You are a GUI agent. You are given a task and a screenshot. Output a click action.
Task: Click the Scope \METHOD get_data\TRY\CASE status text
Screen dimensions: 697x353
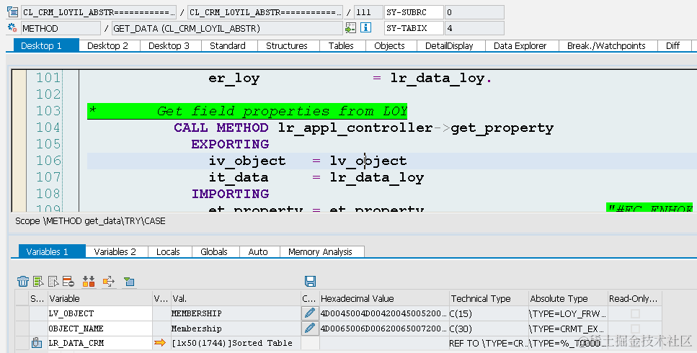coord(90,221)
